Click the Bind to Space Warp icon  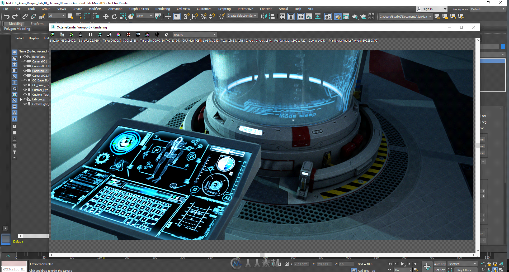tap(42, 17)
